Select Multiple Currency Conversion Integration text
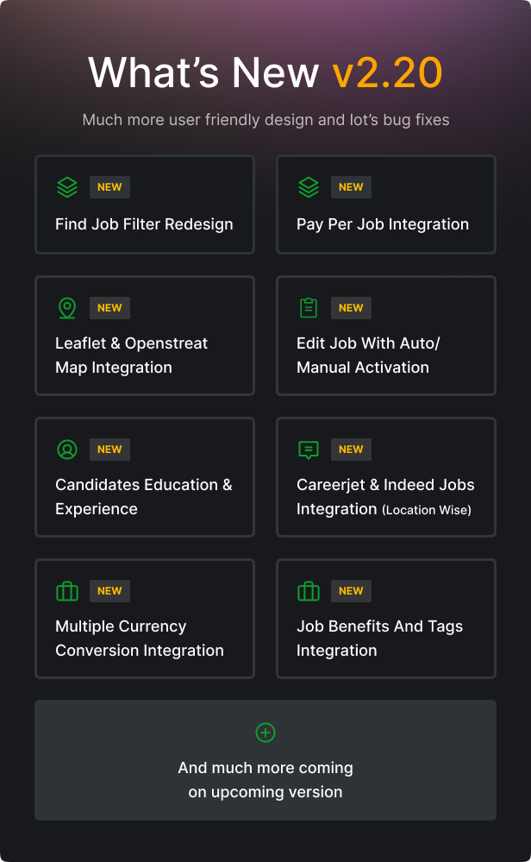 pos(140,639)
